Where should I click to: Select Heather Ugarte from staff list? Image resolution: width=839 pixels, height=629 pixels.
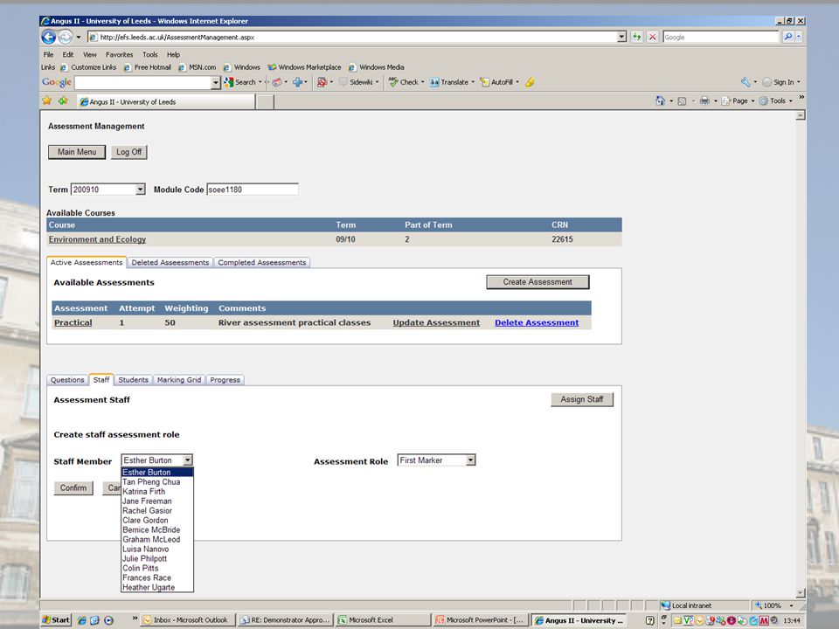[156, 587]
